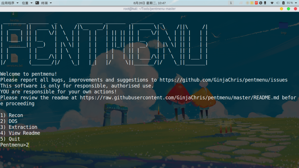Click the '5) Quit' menu line
Image resolution: width=299 pixels, height=168 pixels.
(10, 139)
